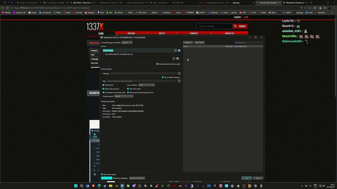
Task: Enable 'Use another path for incomplete torrent'
Action: point(103,54)
